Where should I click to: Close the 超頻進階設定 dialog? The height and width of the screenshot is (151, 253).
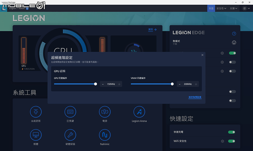[x=202, y=55]
